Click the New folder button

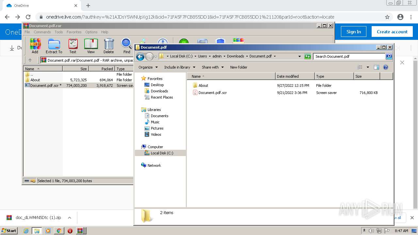(239, 67)
